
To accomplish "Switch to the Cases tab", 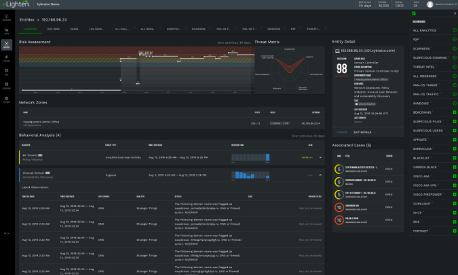I will [x=74, y=29].
